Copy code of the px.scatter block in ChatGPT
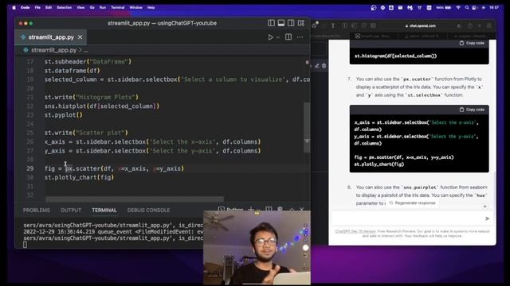Screen dimensions: 510x286 coord(472,110)
